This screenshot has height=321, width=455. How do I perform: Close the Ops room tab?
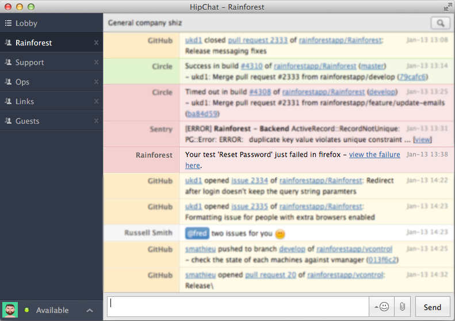(96, 82)
